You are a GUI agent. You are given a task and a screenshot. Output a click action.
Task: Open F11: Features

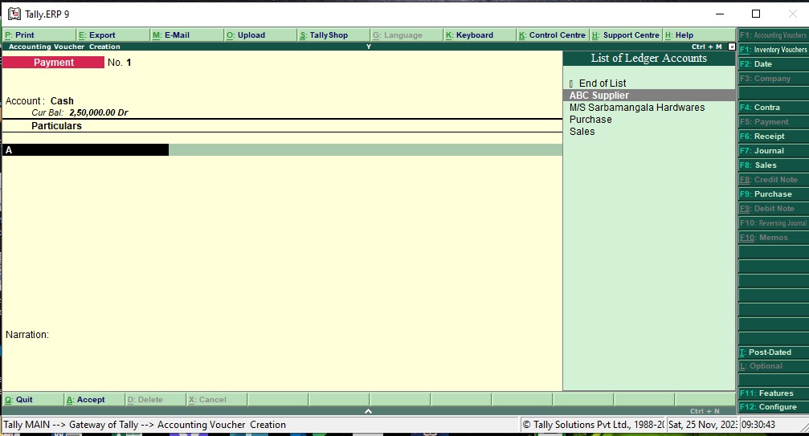click(773, 393)
